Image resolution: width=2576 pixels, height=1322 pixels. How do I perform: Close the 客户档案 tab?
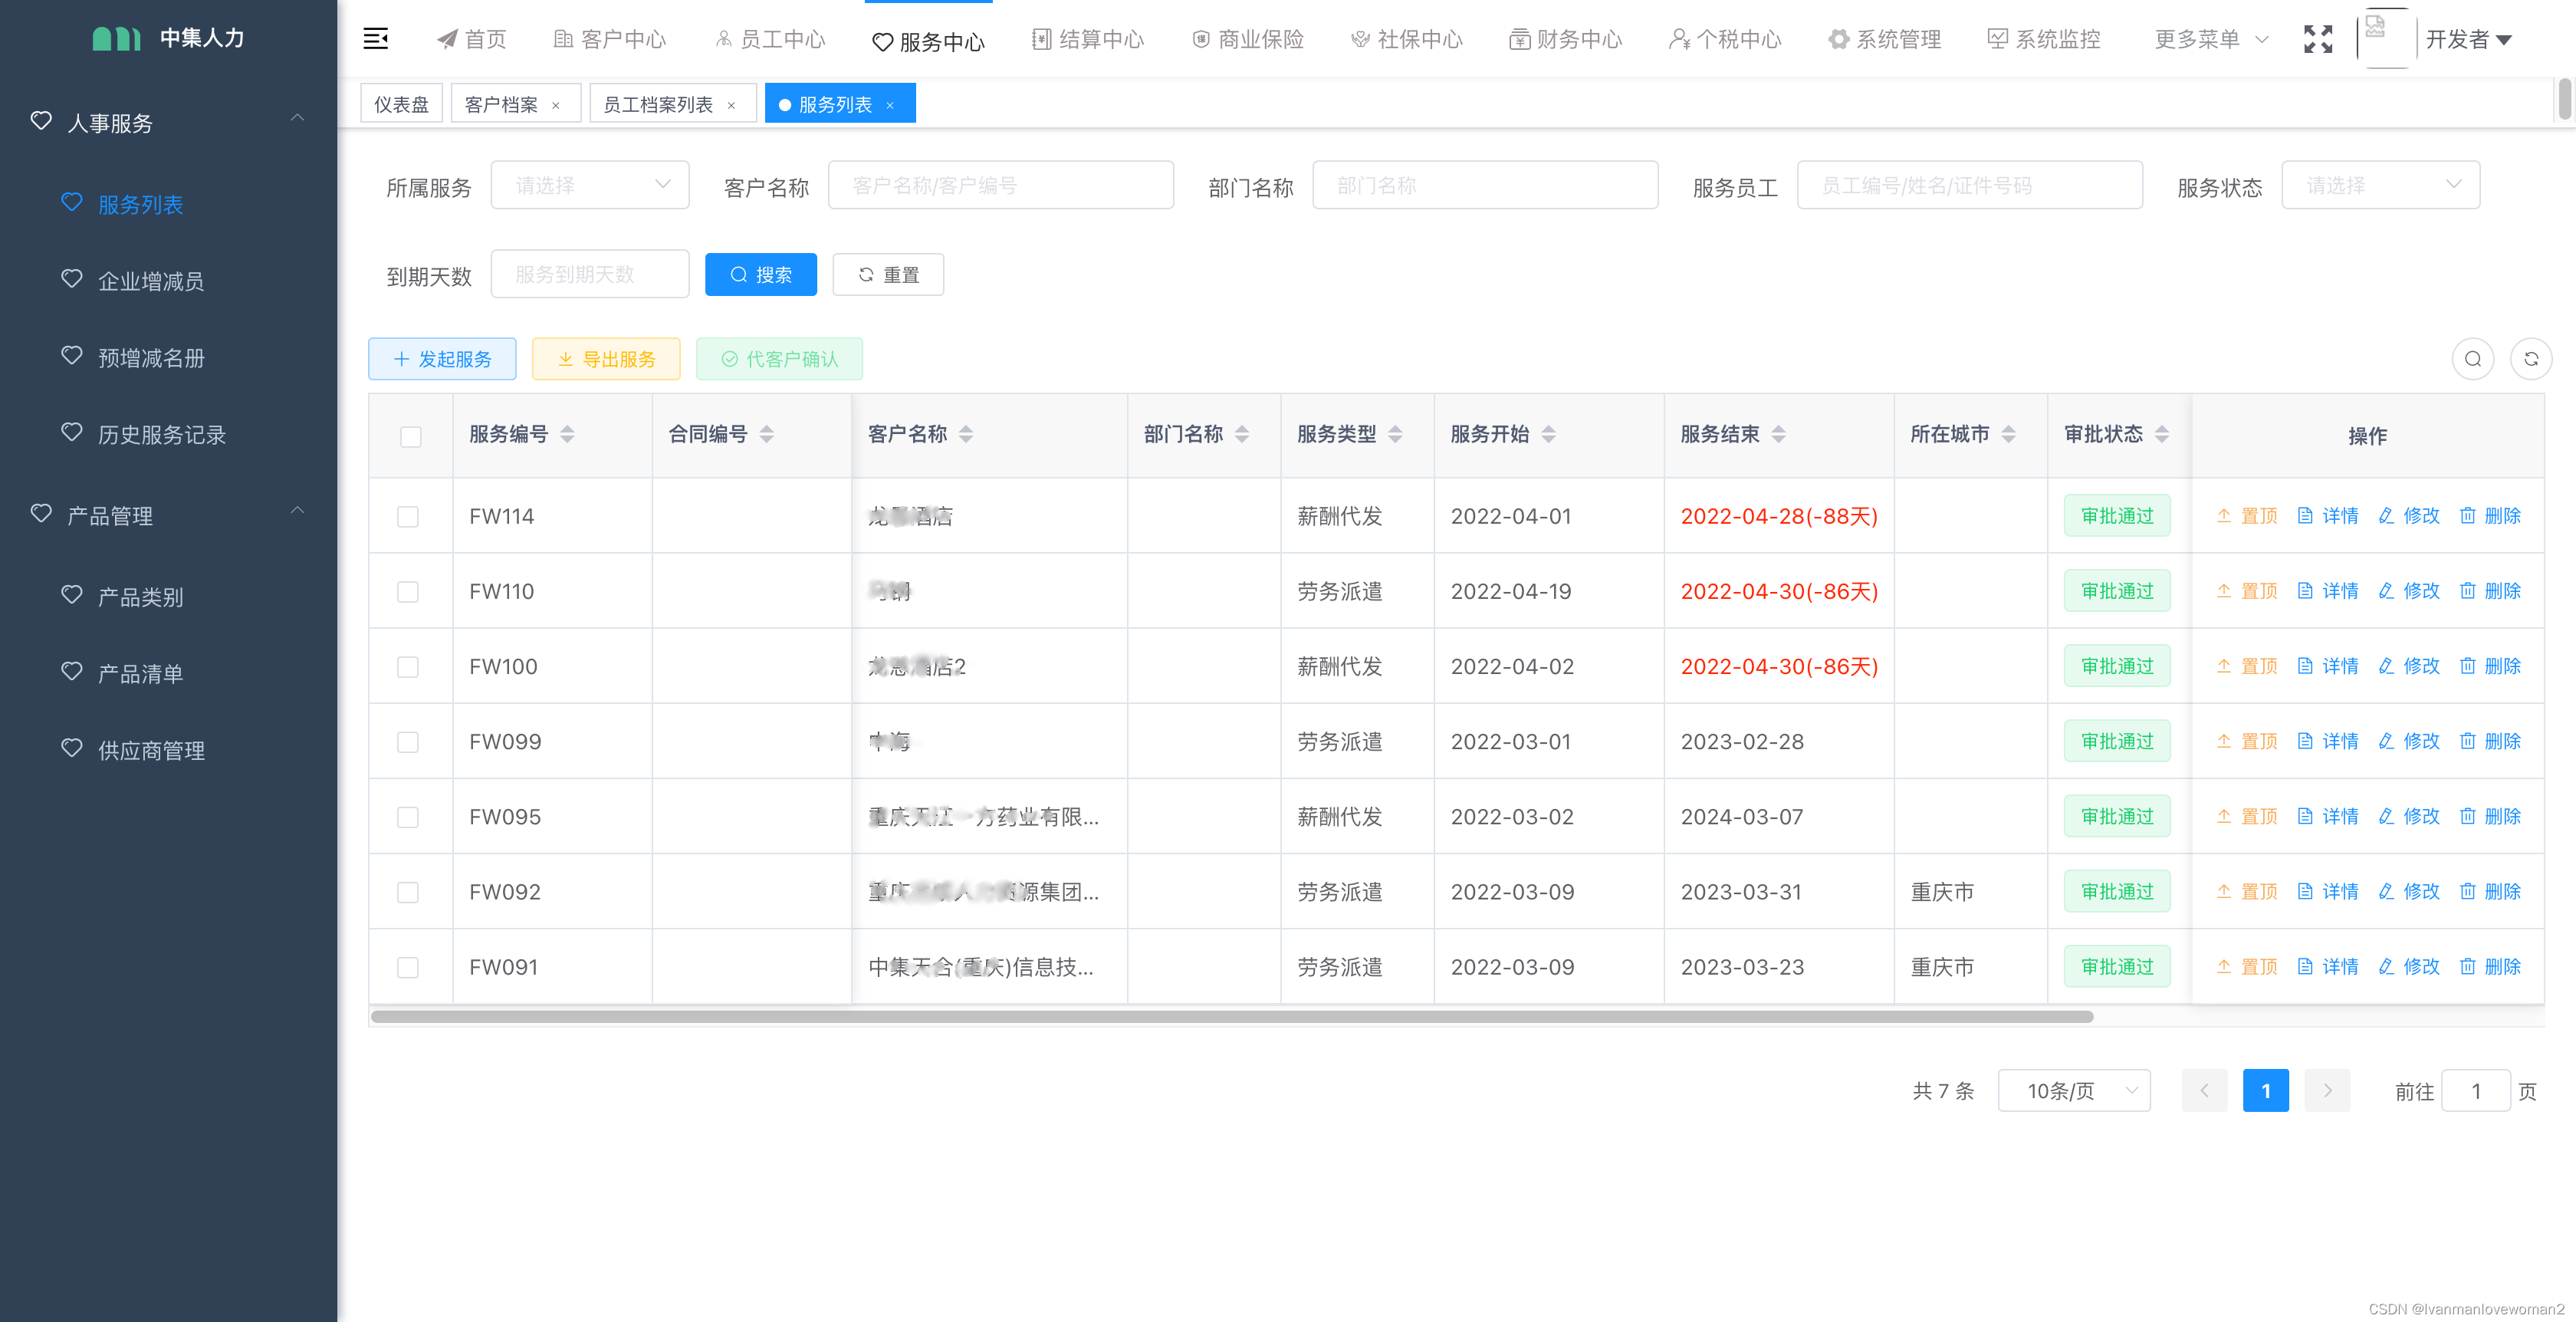(556, 105)
